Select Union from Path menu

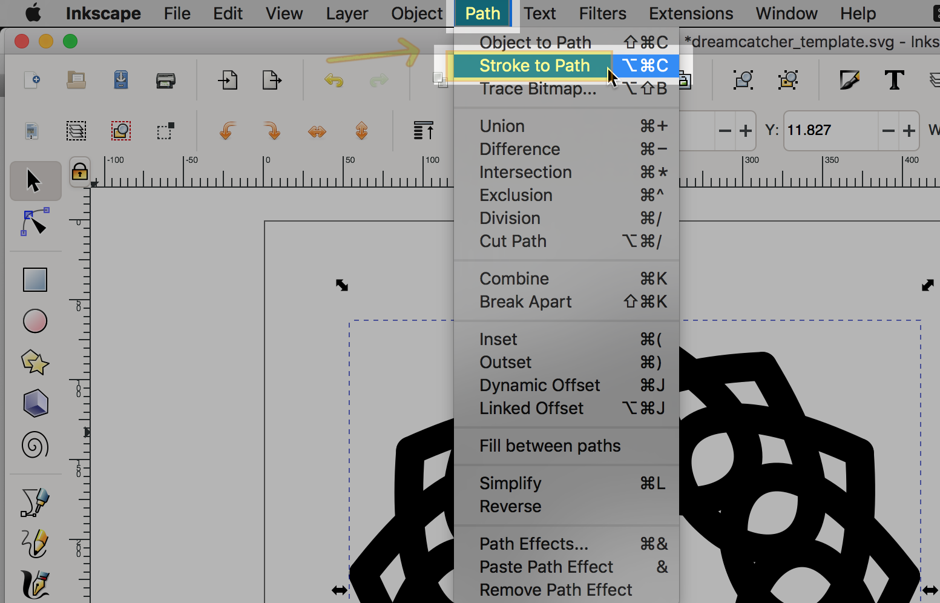click(502, 126)
